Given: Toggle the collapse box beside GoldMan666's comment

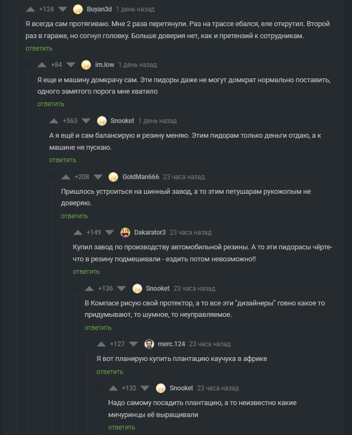Looking at the screenshot, I should [52, 177].
